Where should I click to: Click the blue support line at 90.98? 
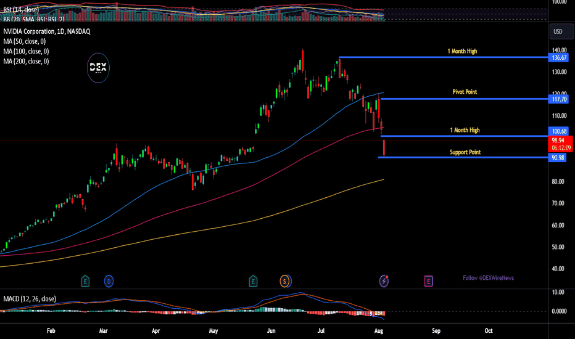coord(463,157)
